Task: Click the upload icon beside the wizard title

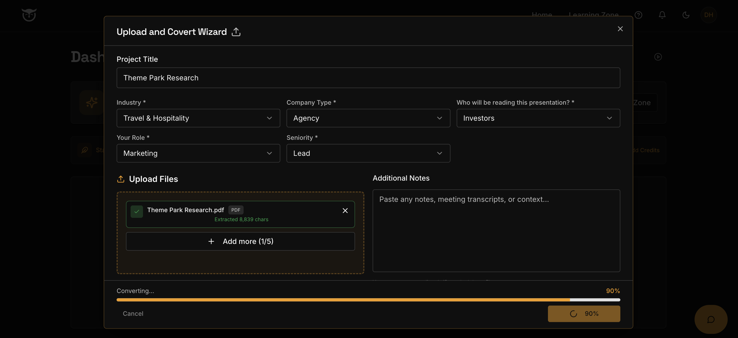Action: click(236, 32)
